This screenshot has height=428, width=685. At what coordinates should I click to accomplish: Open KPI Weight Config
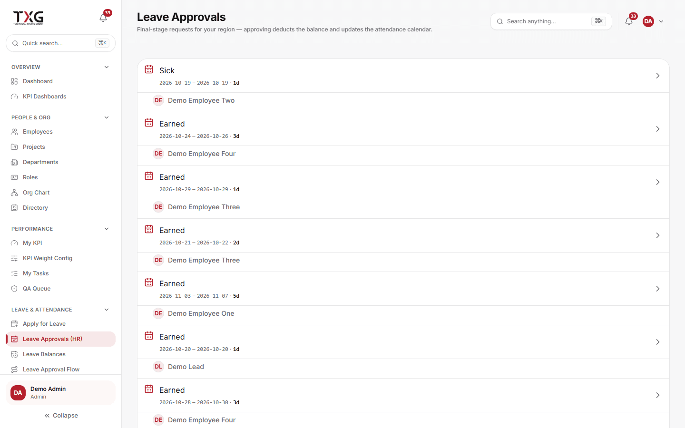pyautogui.click(x=60, y=258)
